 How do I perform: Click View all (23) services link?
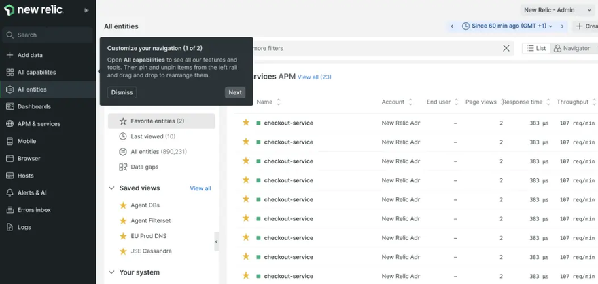(314, 77)
